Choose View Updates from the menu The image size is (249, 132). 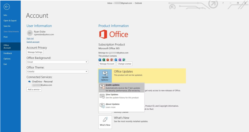tap(122, 96)
